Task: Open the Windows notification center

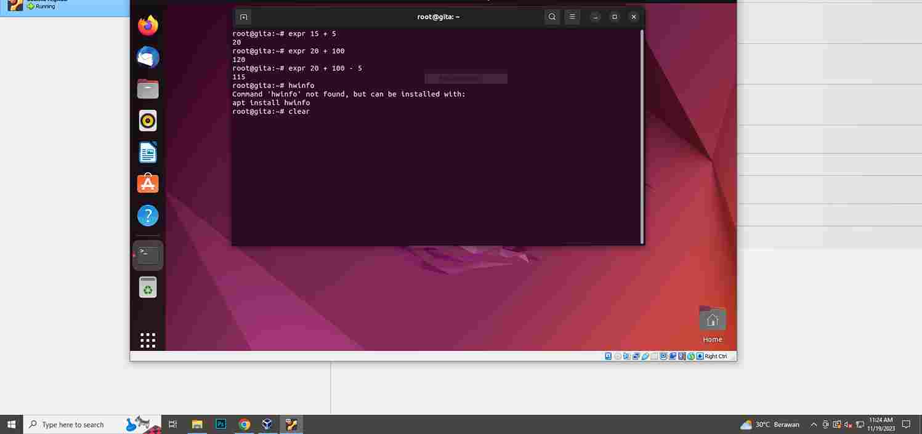Action: (x=906, y=424)
